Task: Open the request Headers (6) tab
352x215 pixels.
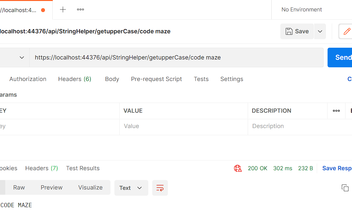Action: pyautogui.click(x=75, y=79)
